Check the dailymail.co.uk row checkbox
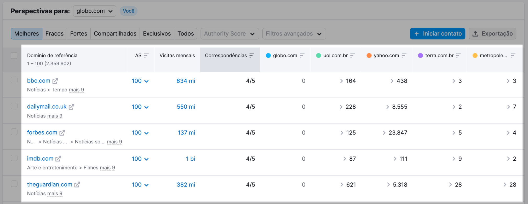Image resolution: width=528 pixels, height=204 pixels. [14, 106]
